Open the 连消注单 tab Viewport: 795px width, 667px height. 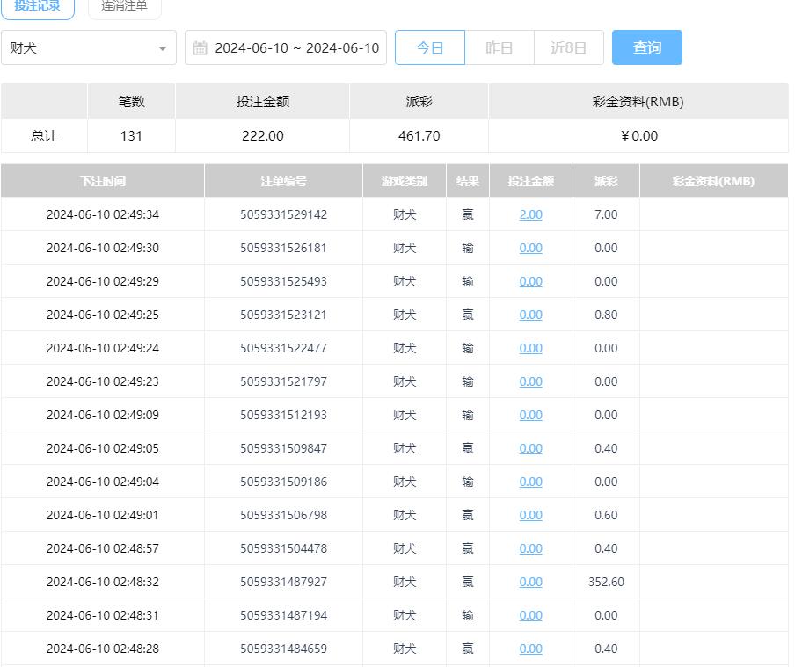(x=124, y=6)
